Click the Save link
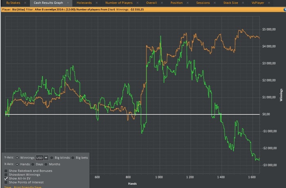 (x=7, y=186)
